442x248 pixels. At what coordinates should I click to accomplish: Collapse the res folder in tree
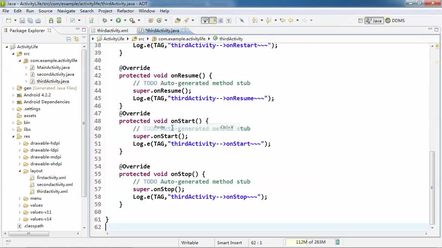[13, 136]
